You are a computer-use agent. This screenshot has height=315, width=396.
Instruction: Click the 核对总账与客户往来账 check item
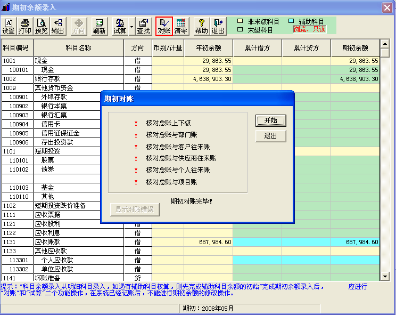pos(178,147)
